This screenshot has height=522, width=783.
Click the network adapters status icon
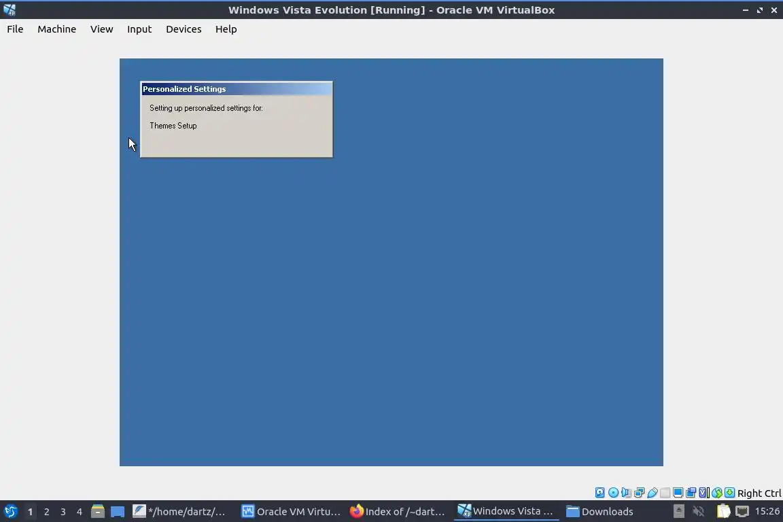tap(639, 493)
